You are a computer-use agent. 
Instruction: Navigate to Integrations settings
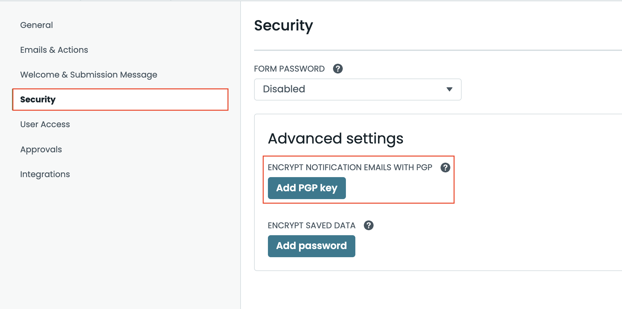click(45, 174)
